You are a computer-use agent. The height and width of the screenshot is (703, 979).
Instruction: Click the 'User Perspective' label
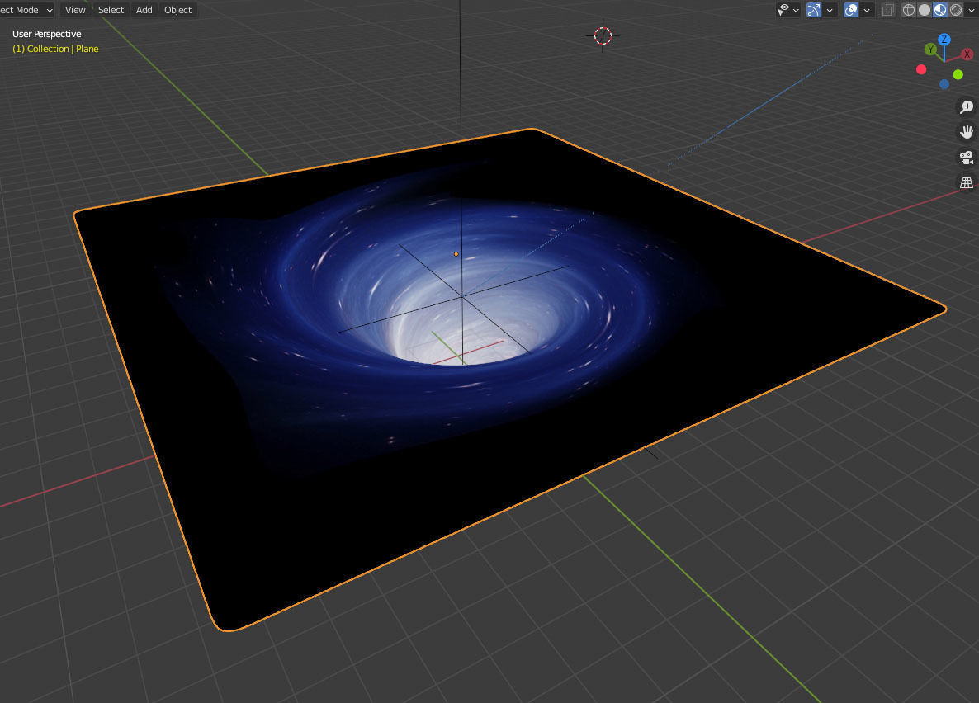click(47, 34)
